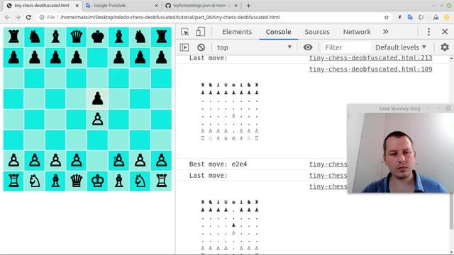Toggle the console sidebar panel
Image resolution: width=454 pixels, height=255 pixels.
point(184,47)
